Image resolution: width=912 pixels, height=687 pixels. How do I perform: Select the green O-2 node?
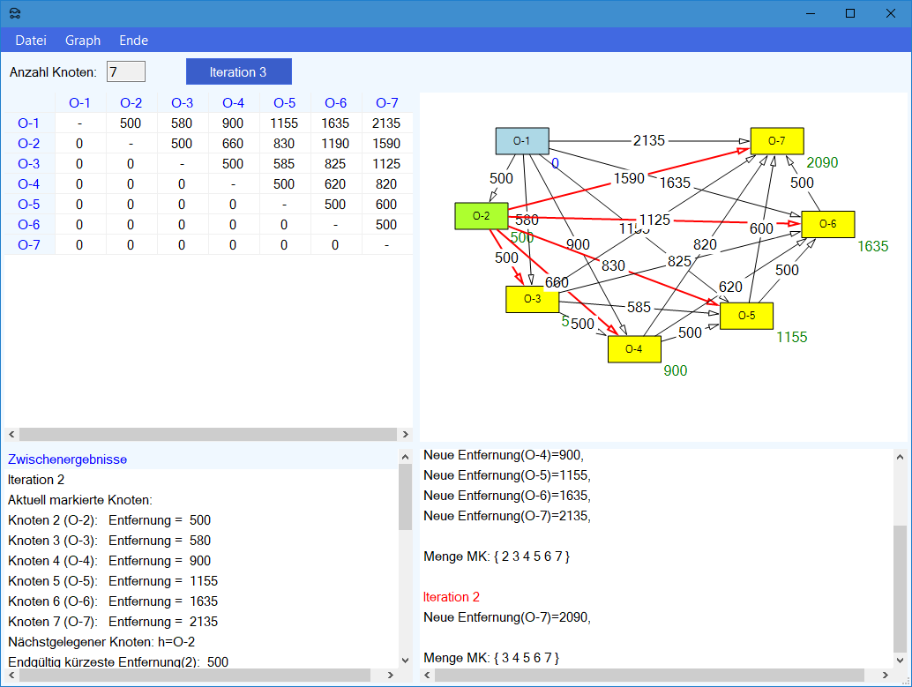481,216
